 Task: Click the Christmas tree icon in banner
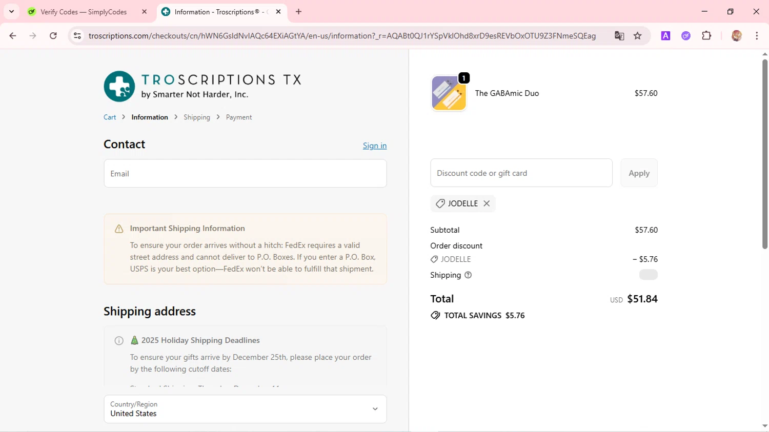(134, 340)
